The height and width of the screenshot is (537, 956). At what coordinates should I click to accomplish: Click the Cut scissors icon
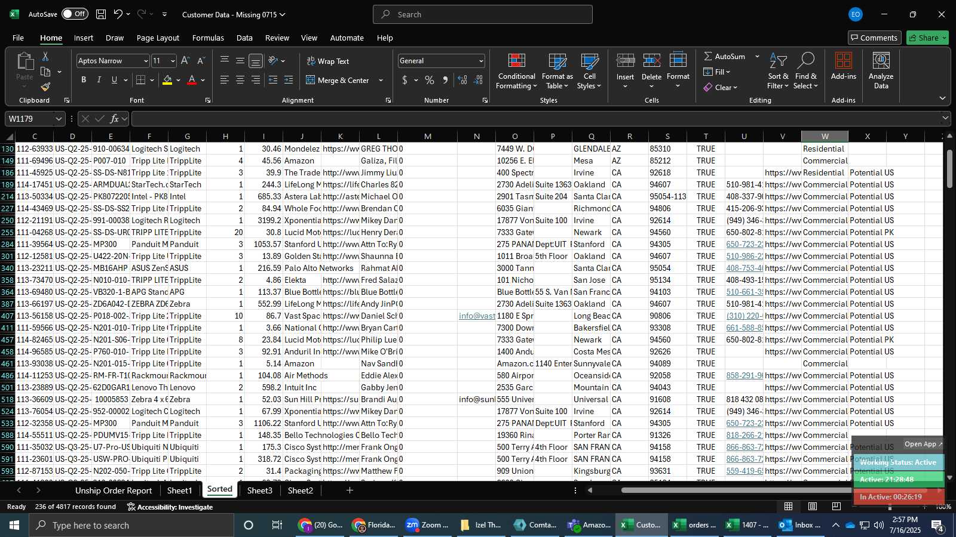pos(45,56)
